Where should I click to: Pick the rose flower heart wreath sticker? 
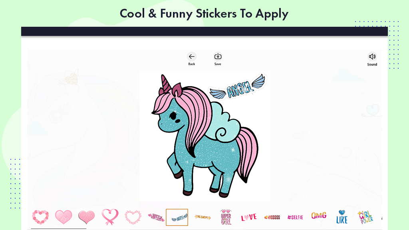(40, 217)
